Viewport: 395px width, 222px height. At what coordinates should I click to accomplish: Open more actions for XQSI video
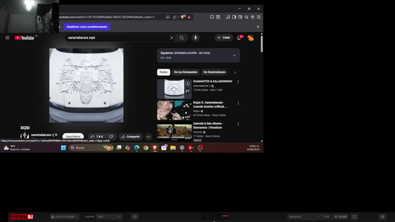click(x=148, y=137)
